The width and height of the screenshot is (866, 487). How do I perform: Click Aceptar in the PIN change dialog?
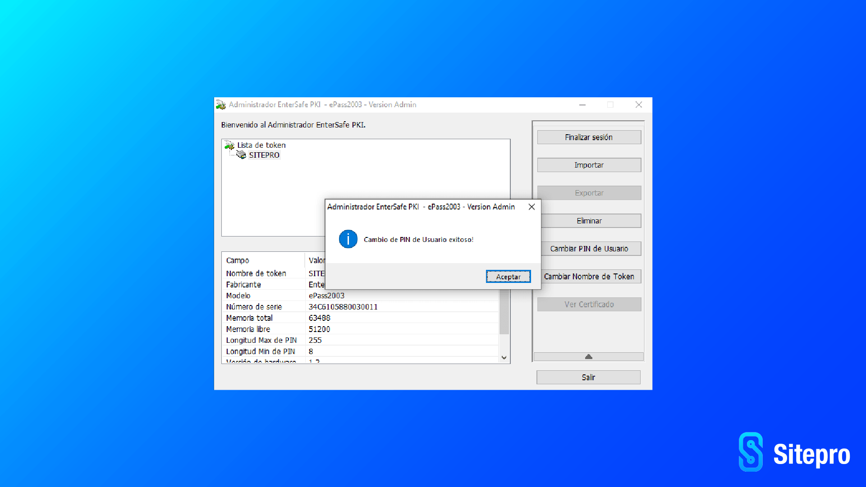[x=508, y=277]
